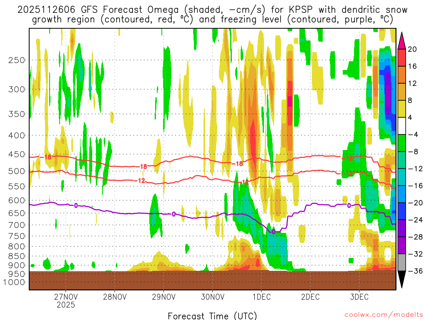Pick the cyan colorbar segment between -12 and -16

click(x=402, y=177)
